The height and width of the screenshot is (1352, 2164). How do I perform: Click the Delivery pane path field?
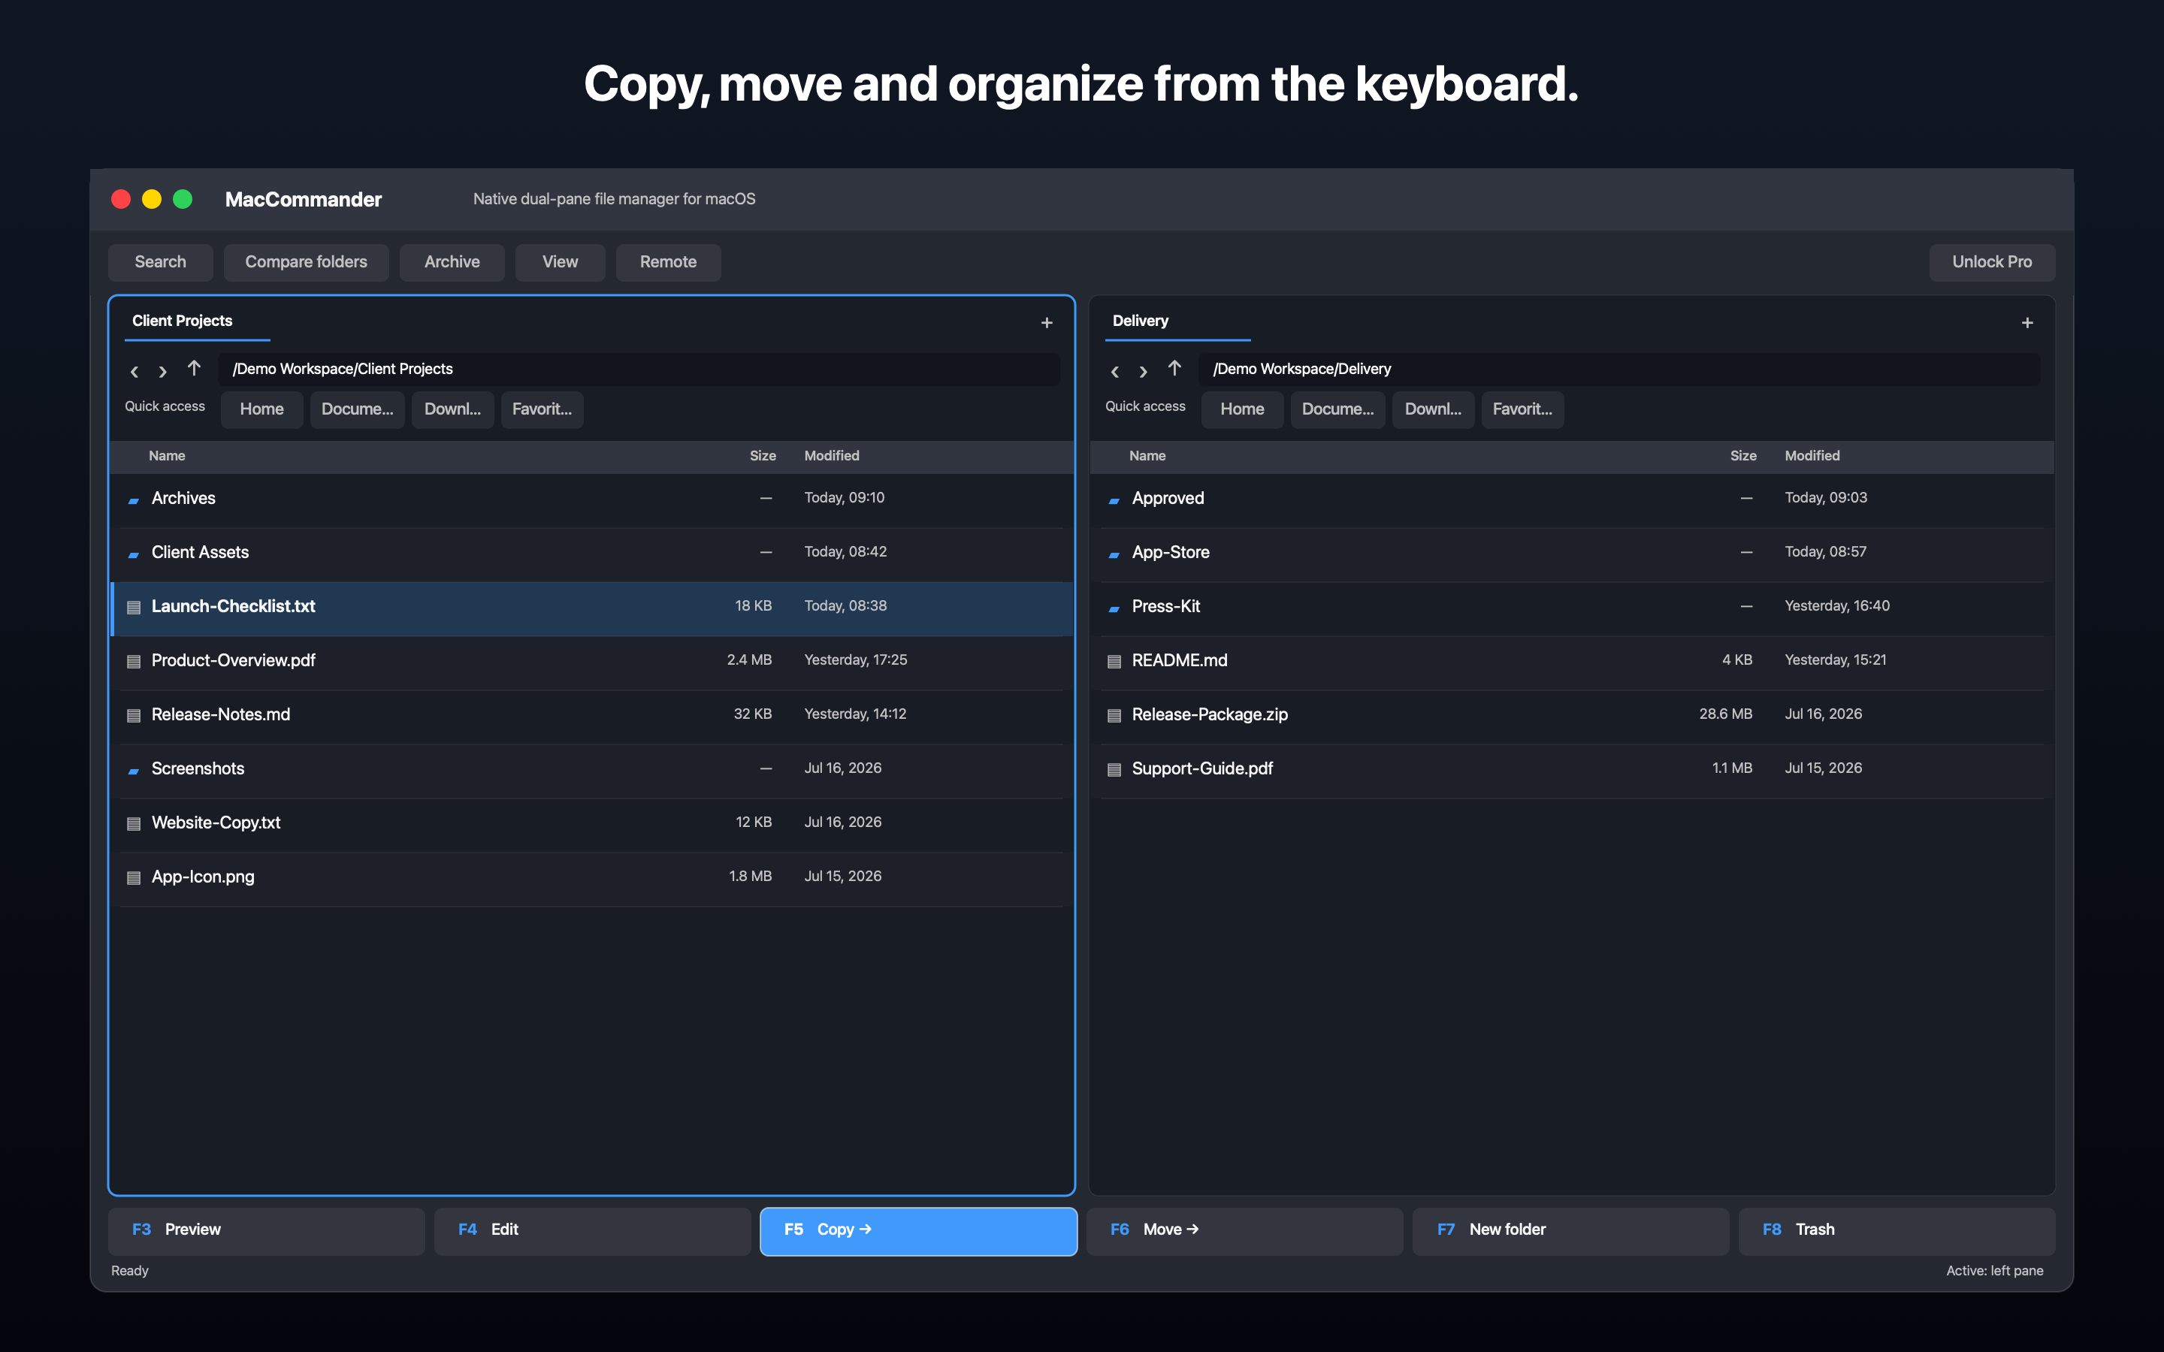(1619, 370)
